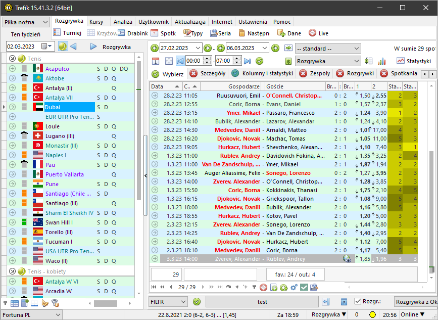Open the Drabinka bracket view
Screen dimensions: 438x320
[134, 33]
